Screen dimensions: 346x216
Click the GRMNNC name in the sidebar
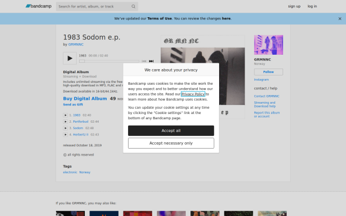point(262,59)
